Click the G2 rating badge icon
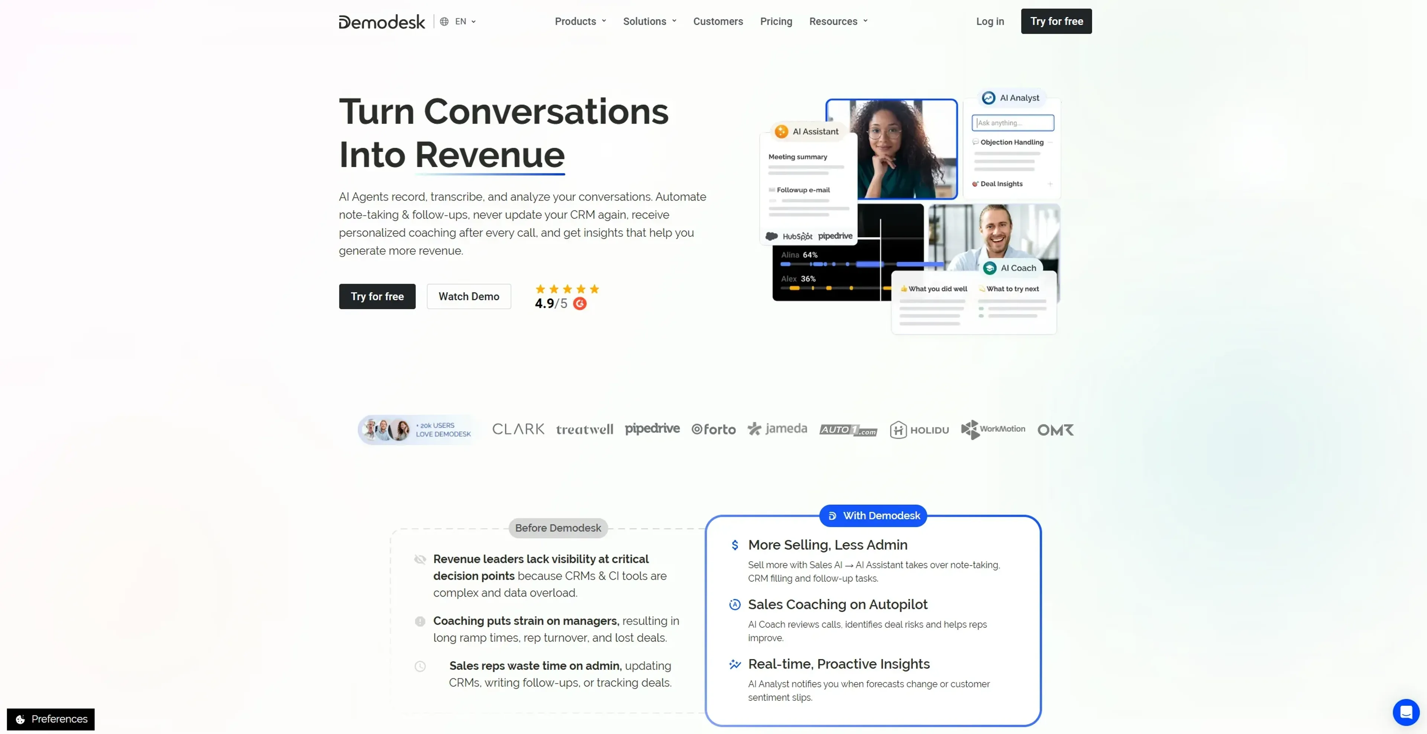The height and width of the screenshot is (734, 1427). (579, 303)
